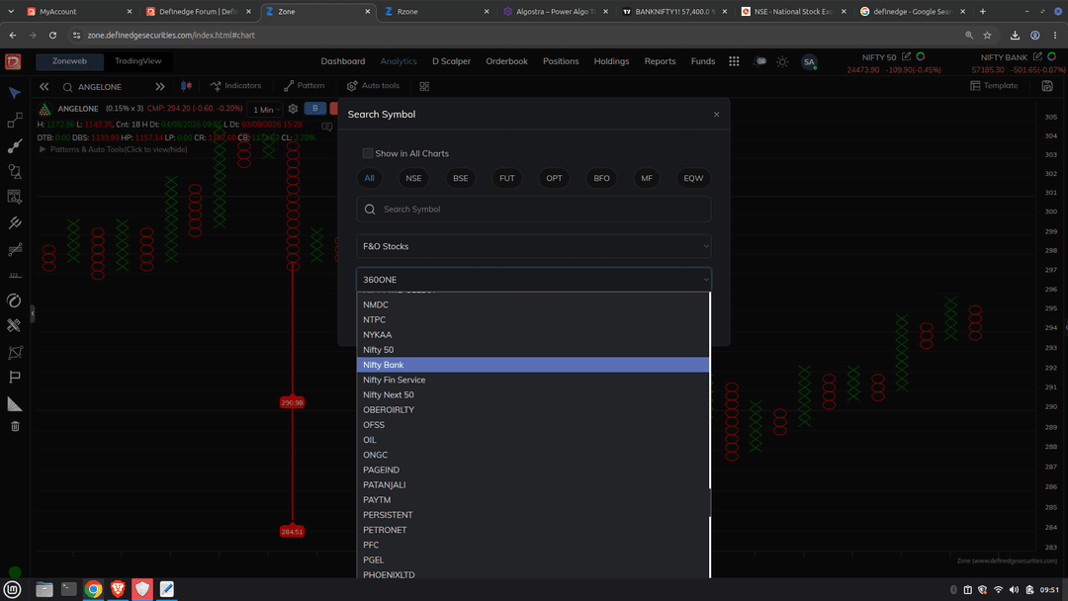
Task: Click the save chart floppy icon
Action: pyautogui.click(x=1047, y=86)
